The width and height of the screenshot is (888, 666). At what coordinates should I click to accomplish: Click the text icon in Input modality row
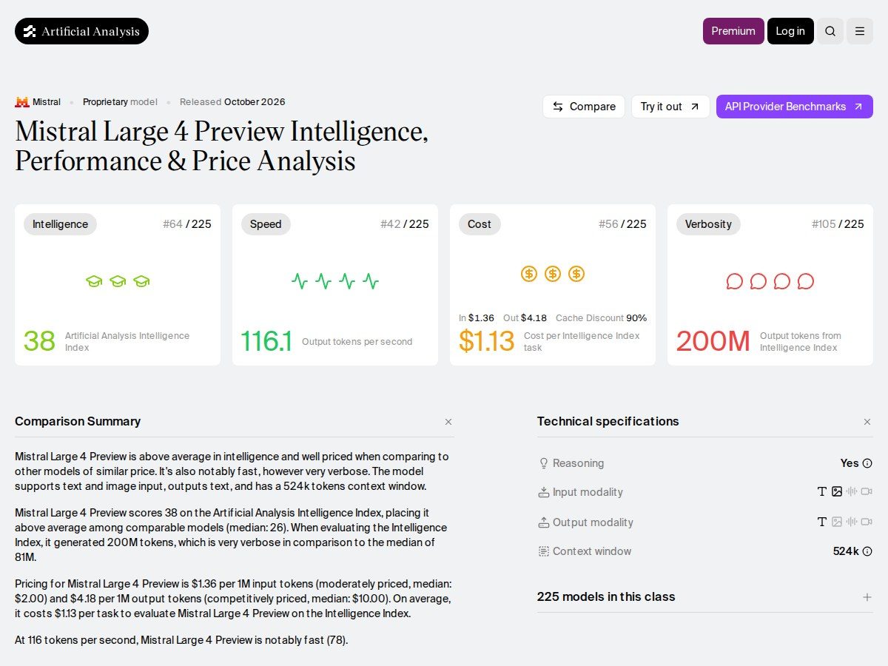click(x=821, y=491)
